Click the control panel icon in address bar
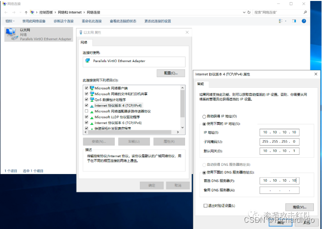Screen dimensions: 322x229 point(32,13)
